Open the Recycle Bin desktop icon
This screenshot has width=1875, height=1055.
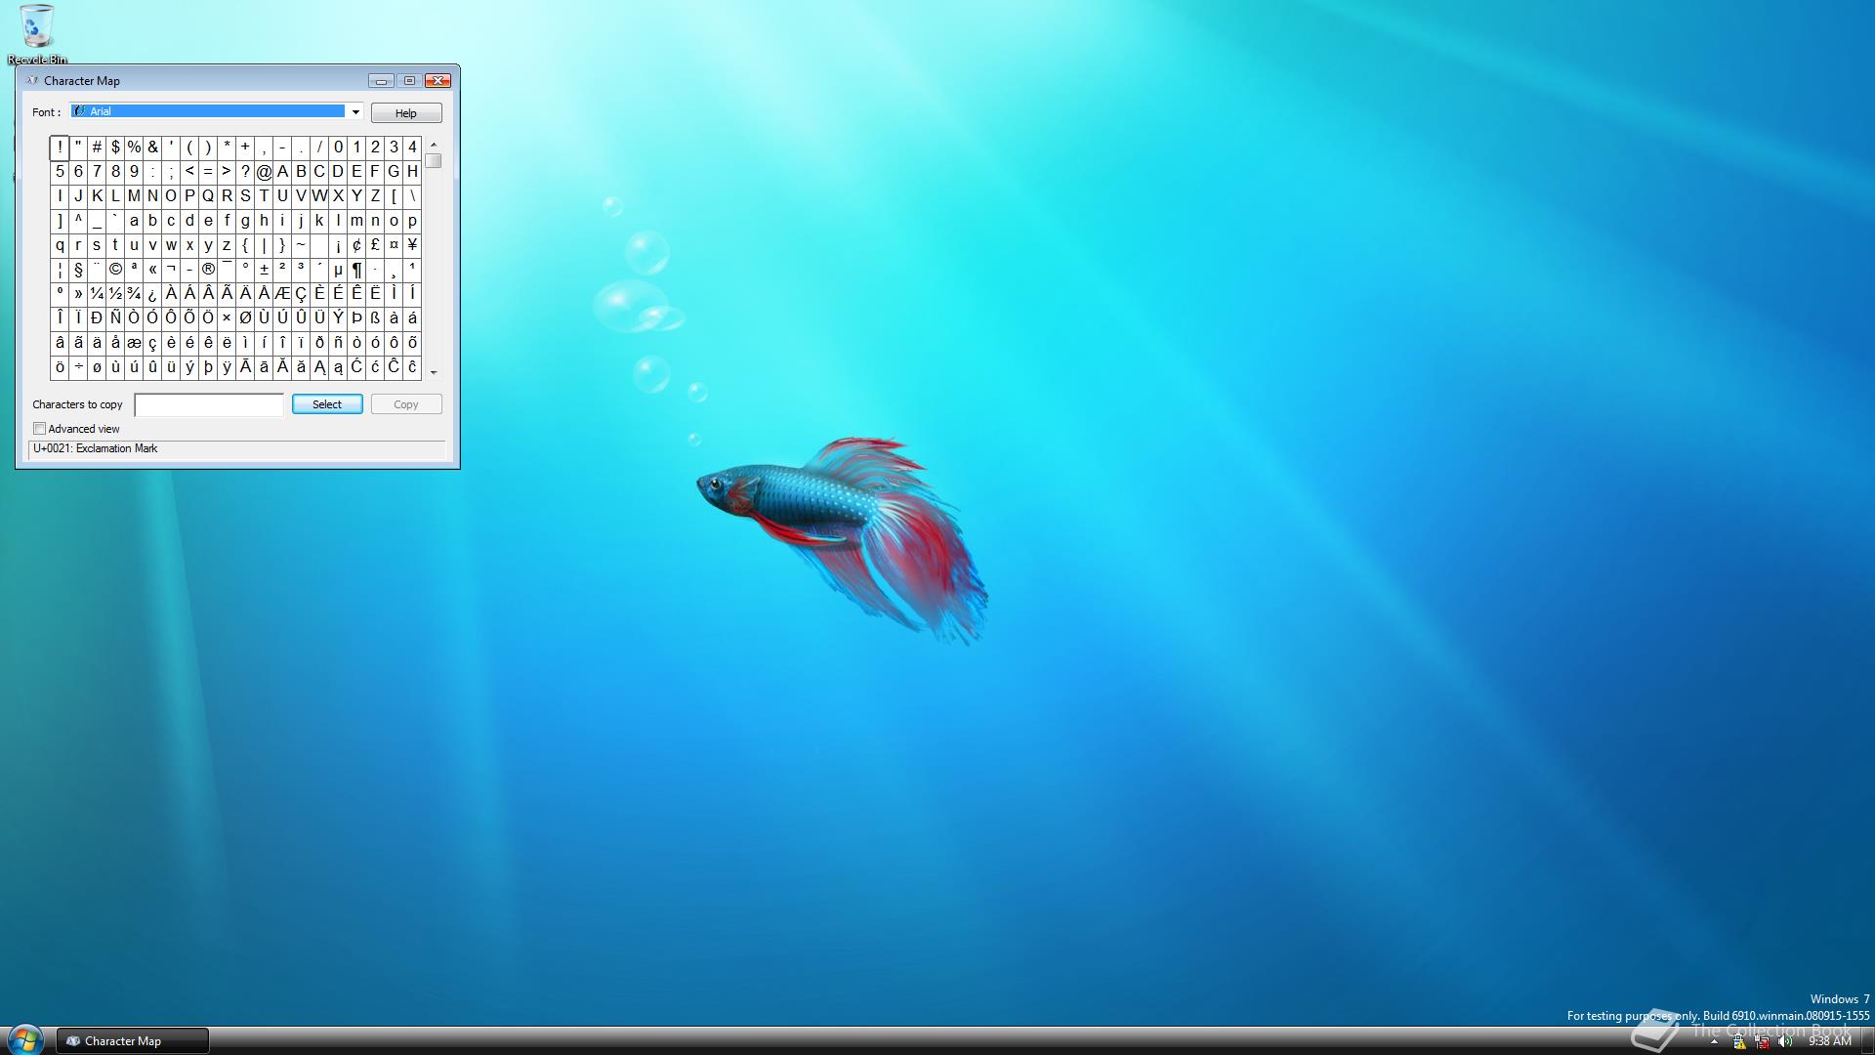tap(37, 33)
